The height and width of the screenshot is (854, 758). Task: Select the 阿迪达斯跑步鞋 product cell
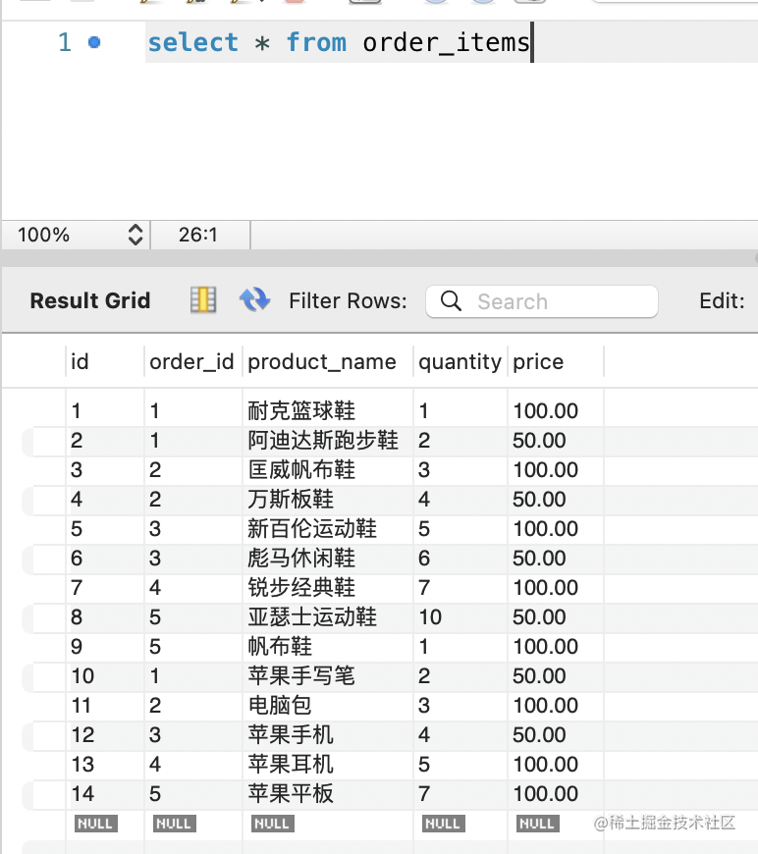tap(323, 441)
